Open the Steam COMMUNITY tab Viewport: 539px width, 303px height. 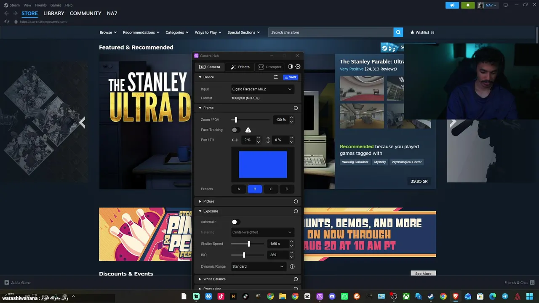point(85,13)
